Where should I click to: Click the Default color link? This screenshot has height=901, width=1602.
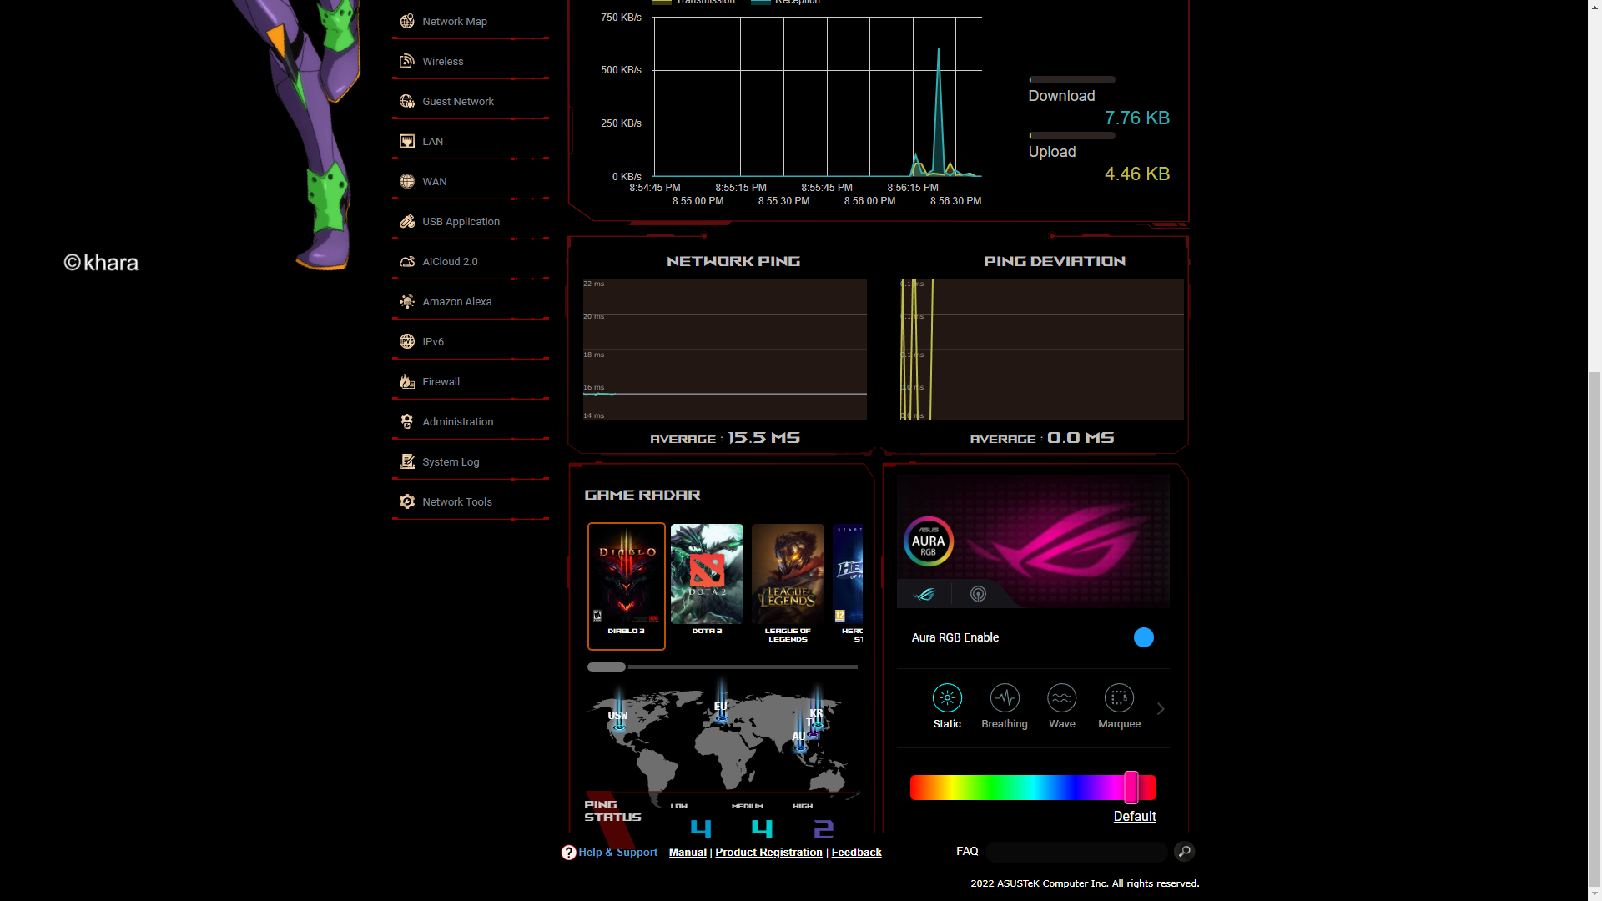pyautogui.click(x=1134, y=816)
